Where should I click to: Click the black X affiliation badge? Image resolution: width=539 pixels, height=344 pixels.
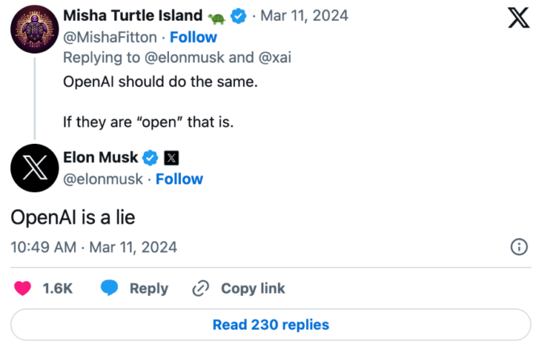point(171,157)
